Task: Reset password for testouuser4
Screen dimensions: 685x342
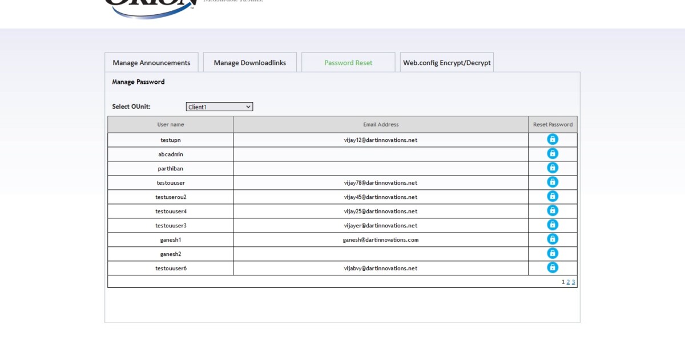Action: point(552,210)
